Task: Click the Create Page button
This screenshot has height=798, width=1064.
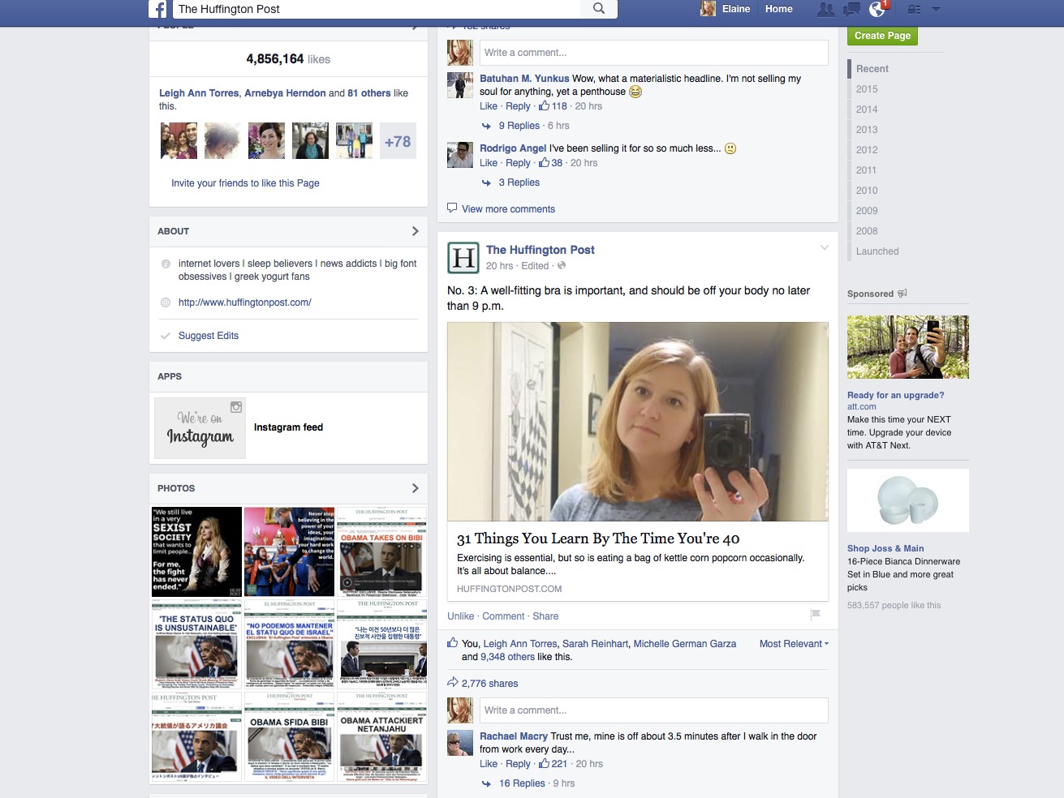Action: coord(882,36)
